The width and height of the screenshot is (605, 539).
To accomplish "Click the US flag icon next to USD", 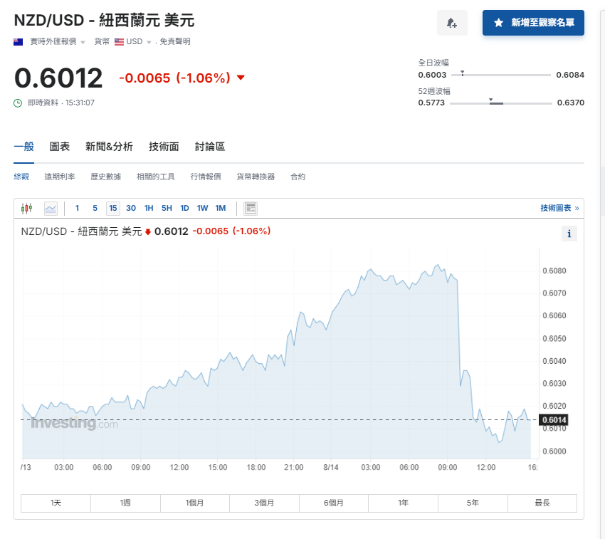I will [x=117, y=41].
